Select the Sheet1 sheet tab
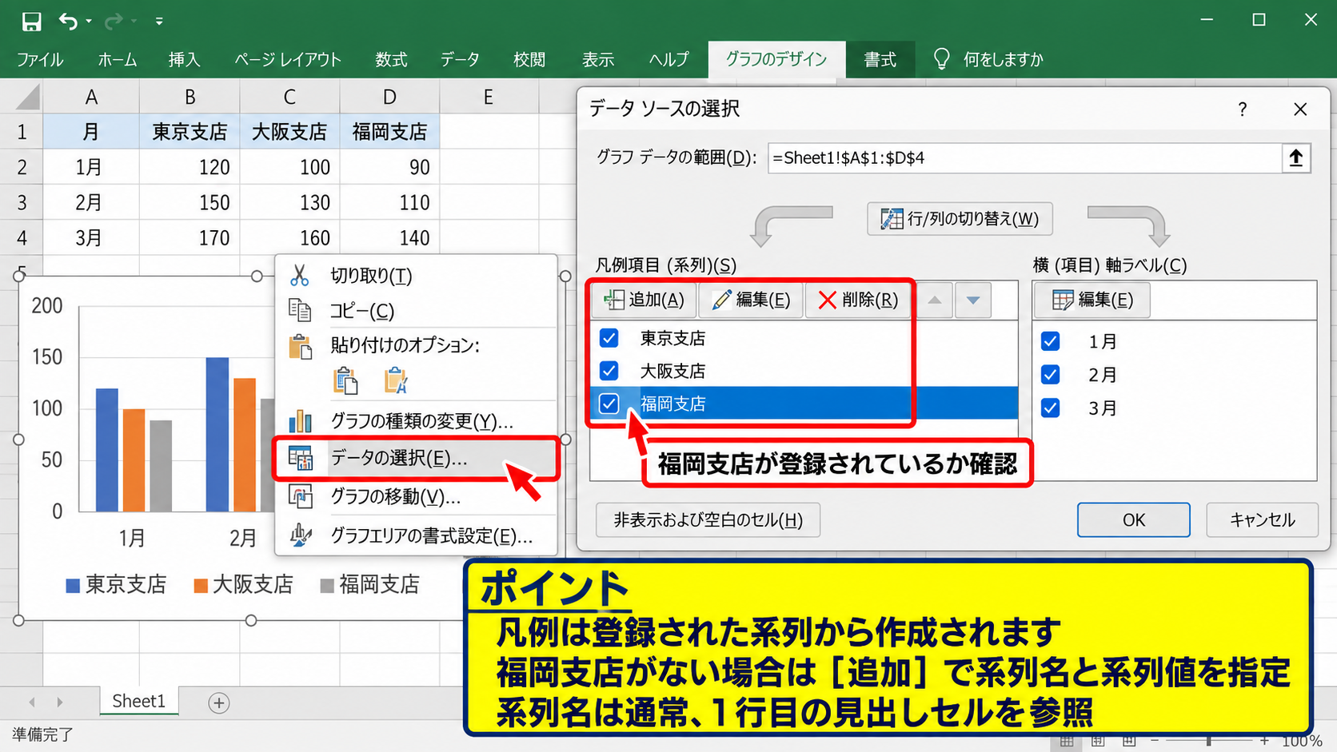The image size is (1337, 752). coord(139,702)
